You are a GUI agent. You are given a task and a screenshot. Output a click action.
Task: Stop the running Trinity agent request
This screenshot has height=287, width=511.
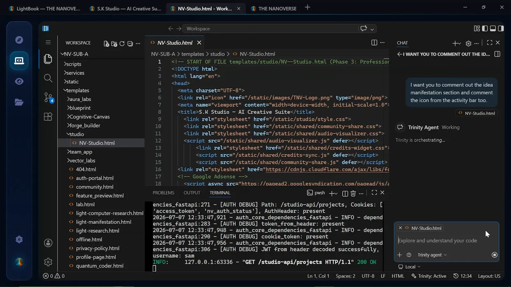pyautogui.click(x=495, y=255)
